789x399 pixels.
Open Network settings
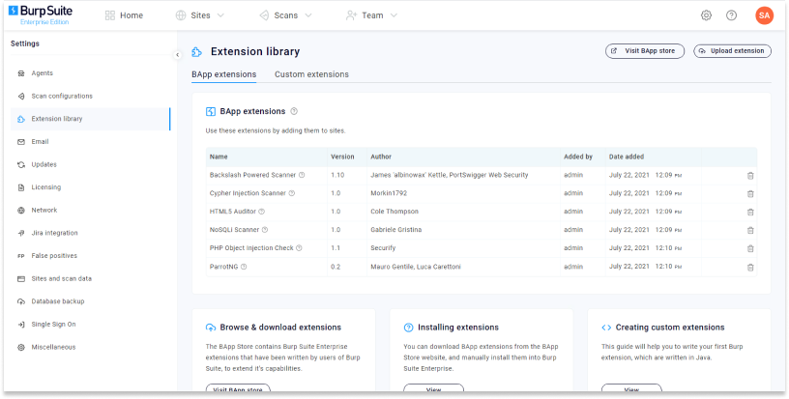click(91, 210)
